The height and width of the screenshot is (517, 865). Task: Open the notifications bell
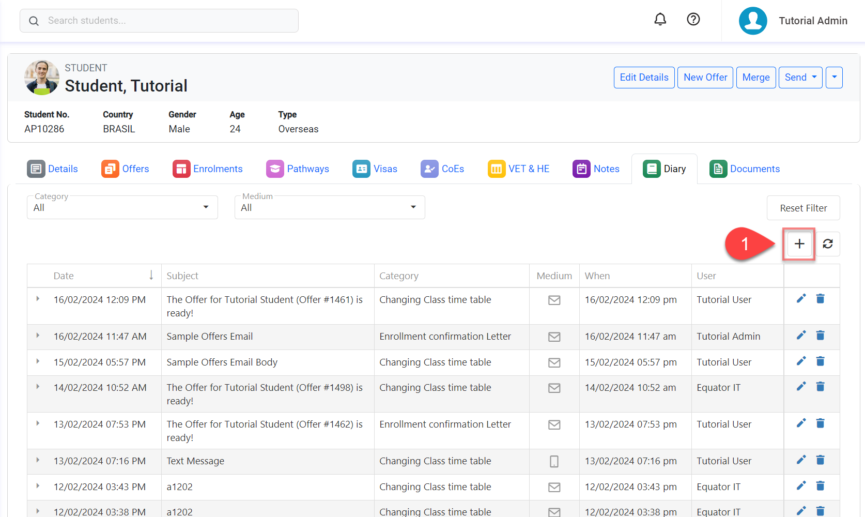point(660,20)
